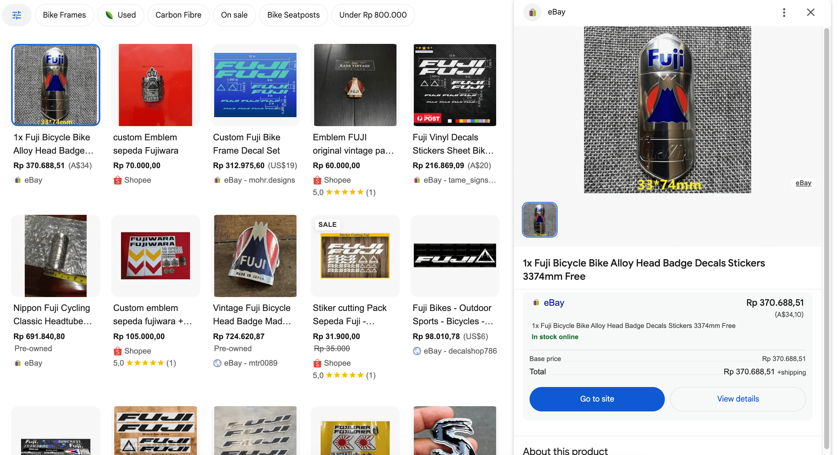Select the Bike Frames filter chip

coord(64,15)
